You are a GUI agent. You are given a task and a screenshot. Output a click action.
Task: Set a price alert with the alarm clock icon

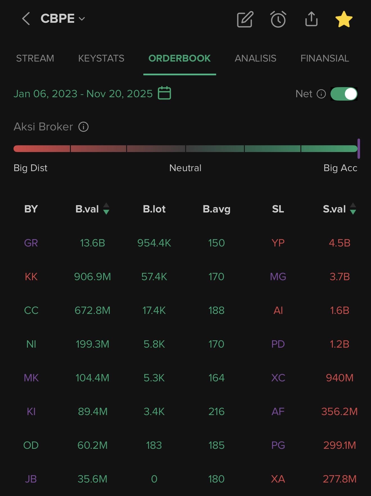coord(278,19)
